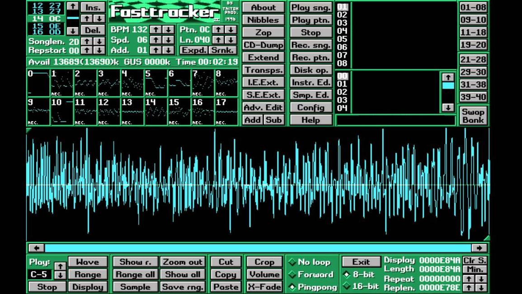Decrease the Spd. value with down arrow
The height and width of the screenshot is (294, 522).
(x=168, y=40)
